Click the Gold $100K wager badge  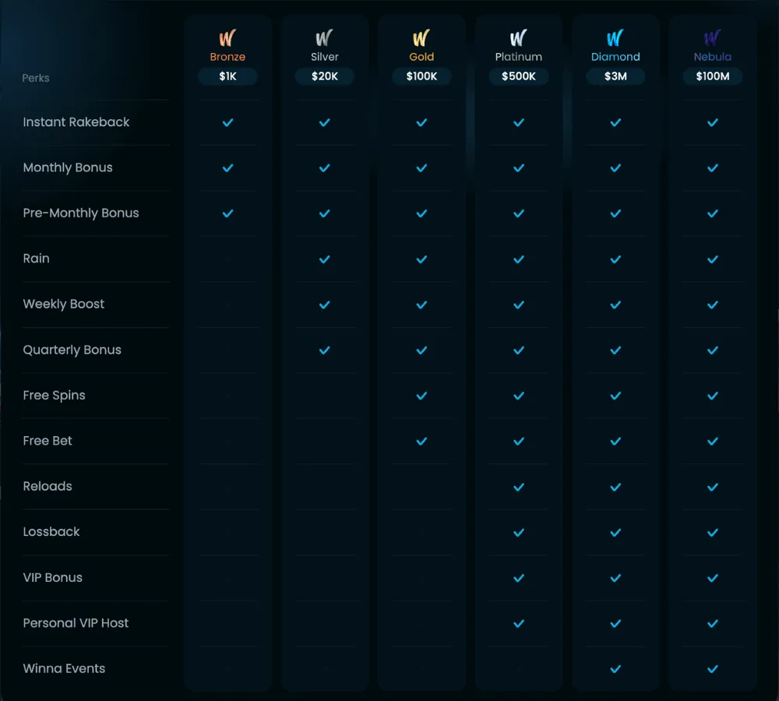pos(421,76)
